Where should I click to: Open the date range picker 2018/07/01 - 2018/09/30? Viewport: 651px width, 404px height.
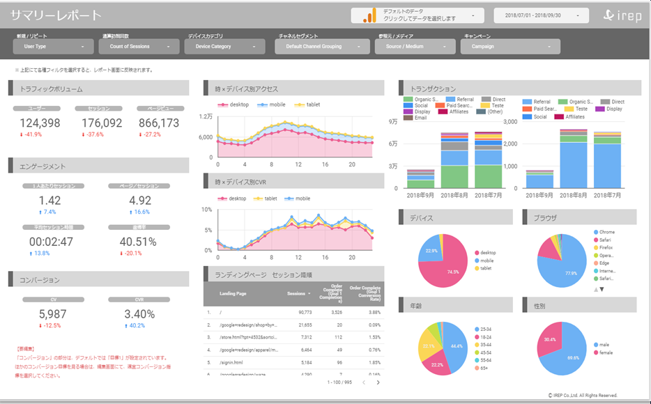(539, 15)
